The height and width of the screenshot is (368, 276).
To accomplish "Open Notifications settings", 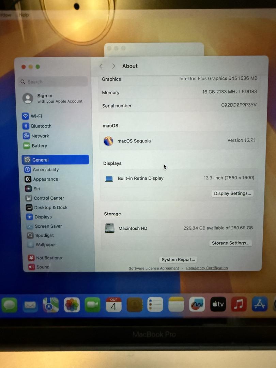I will coord(45,258).
